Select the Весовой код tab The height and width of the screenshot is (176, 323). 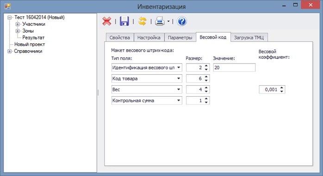click(213, 37)
